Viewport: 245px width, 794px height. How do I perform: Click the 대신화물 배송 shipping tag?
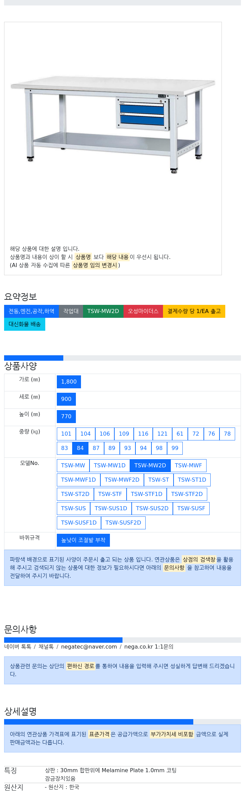click(x=24, y=324)
